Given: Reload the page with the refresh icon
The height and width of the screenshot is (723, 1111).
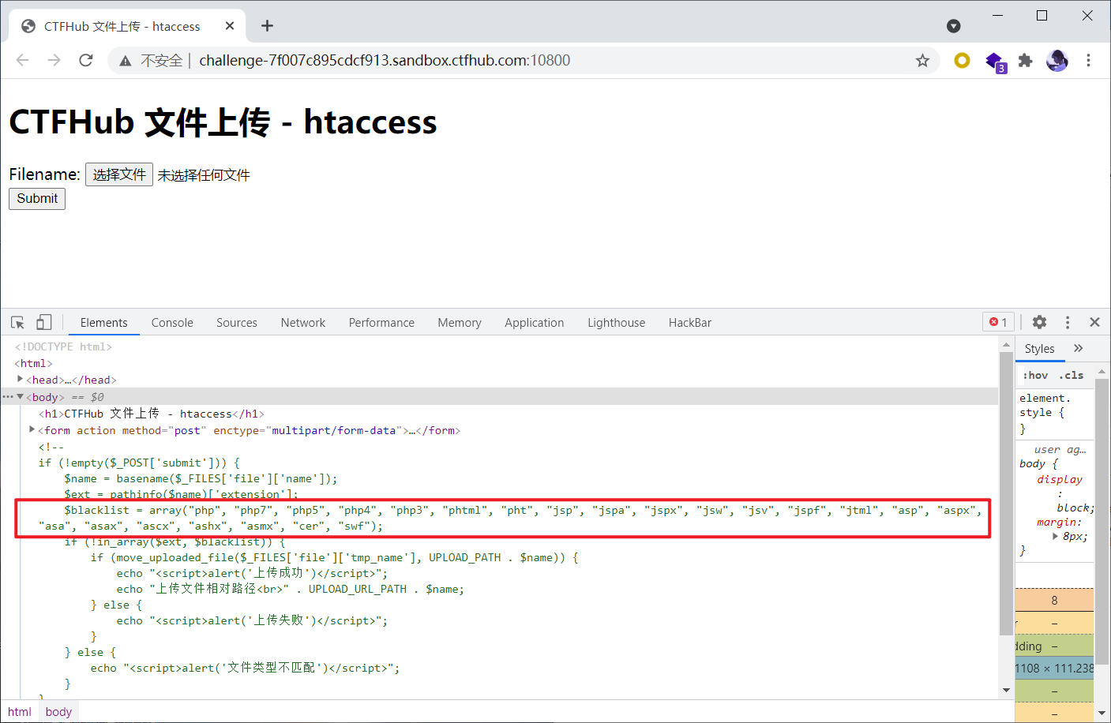Looking at the screenshot, I should click(x=86, y=61).
